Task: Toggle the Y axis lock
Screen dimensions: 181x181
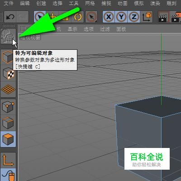Action: click(x=121, y=17)
